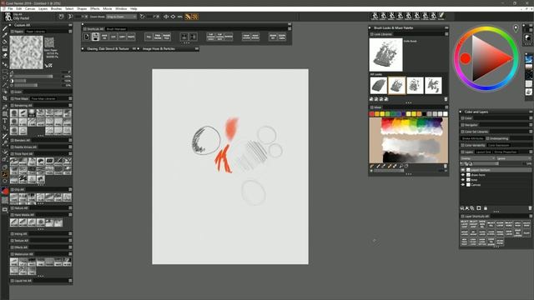Select the Canvas layer row

(496, 185)
